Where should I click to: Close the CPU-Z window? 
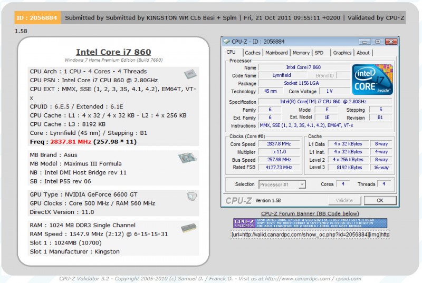391,42
